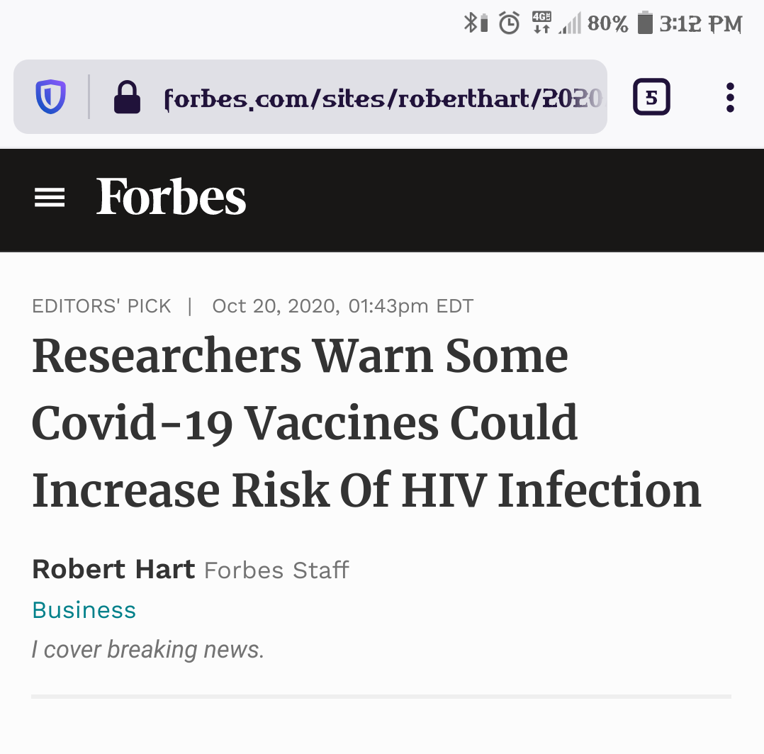Open the browser three-dot overflow menu
The image size is (764, 754).
(730, 97)
